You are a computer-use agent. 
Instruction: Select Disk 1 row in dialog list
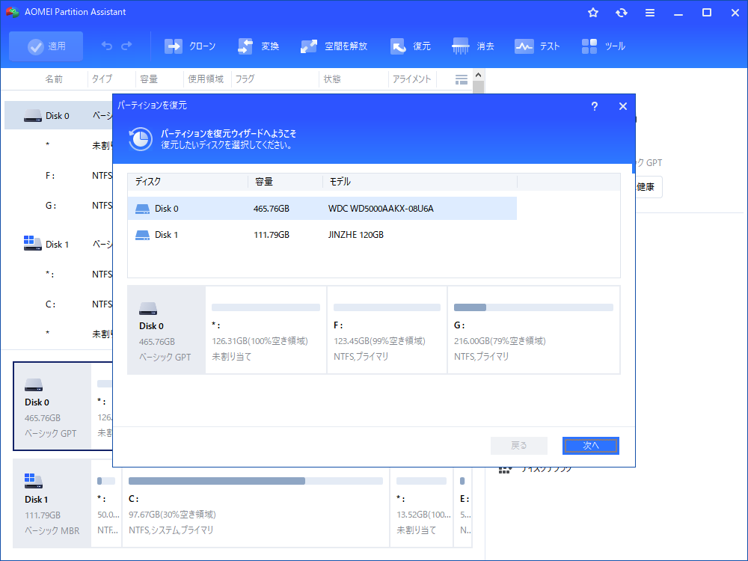point(322,235)
